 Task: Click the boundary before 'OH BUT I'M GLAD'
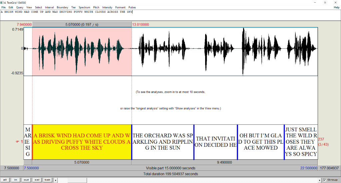point(237,142)
